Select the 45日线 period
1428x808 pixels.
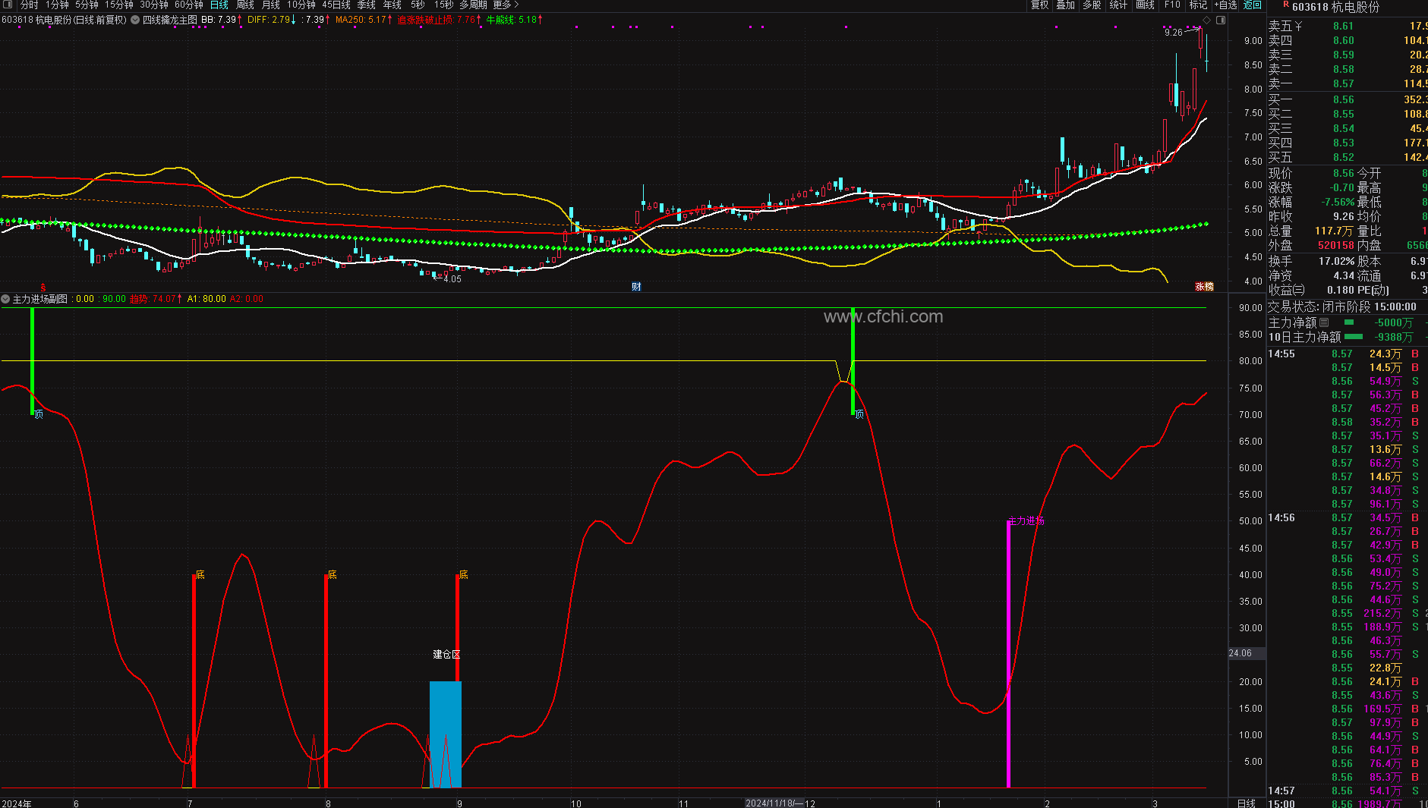coord(336,5)
